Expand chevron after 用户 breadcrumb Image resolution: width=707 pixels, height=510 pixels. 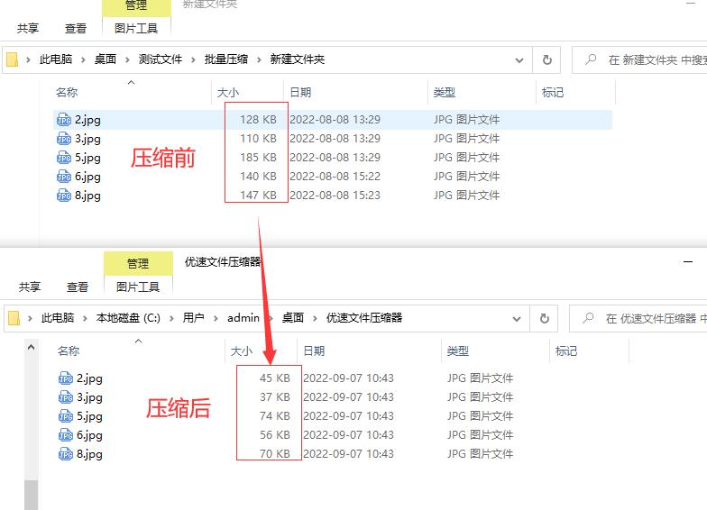point(216,318)
